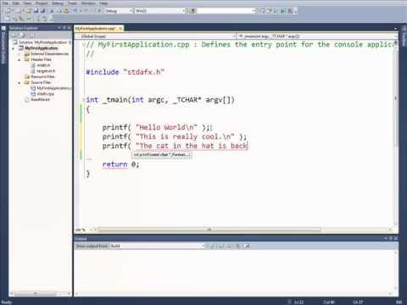Image resolution: width=407 pixels, height=305 pixels.
Task: Select the Source Files folder
Action: point(38,82)
